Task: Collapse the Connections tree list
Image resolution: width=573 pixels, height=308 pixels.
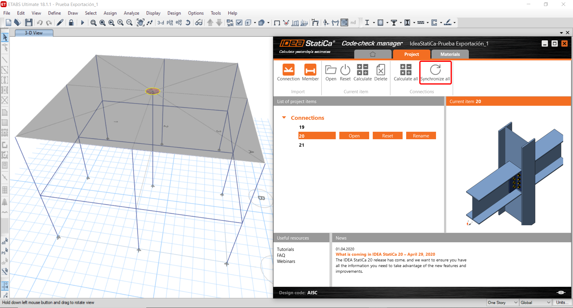Action: click(x=284, y=118)
